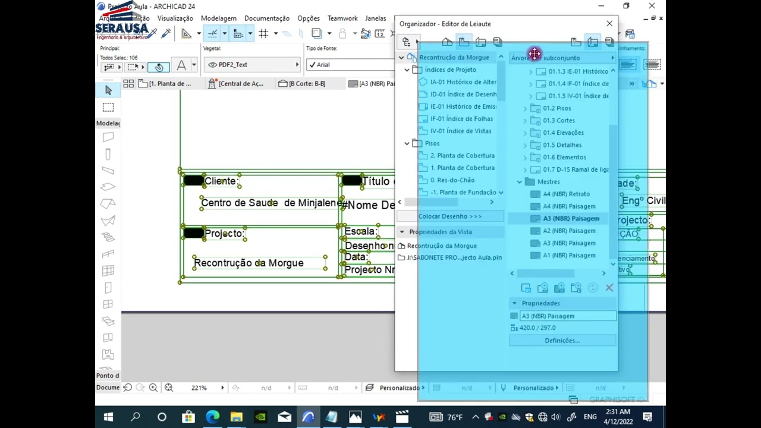Image resolution: width=761 pixels, height=428 pixels.
Task: Zoom in with the magnifier plus icon
Action: point(153,388)
